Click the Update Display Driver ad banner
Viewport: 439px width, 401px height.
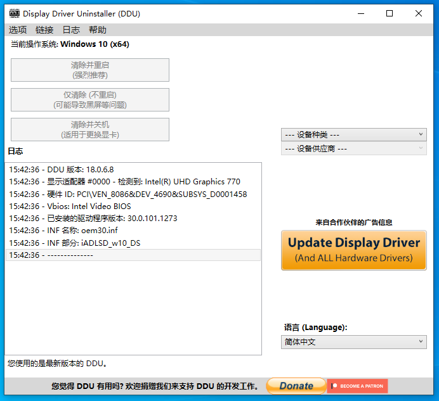pos(353,250)
